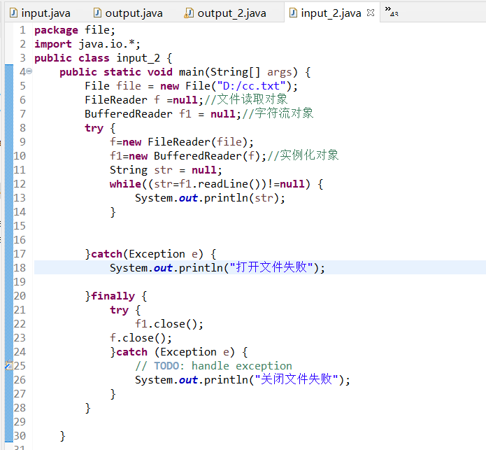Click the comment //文件读取对象
This screenshot has height=450, width=486.
tap(245, 99)
